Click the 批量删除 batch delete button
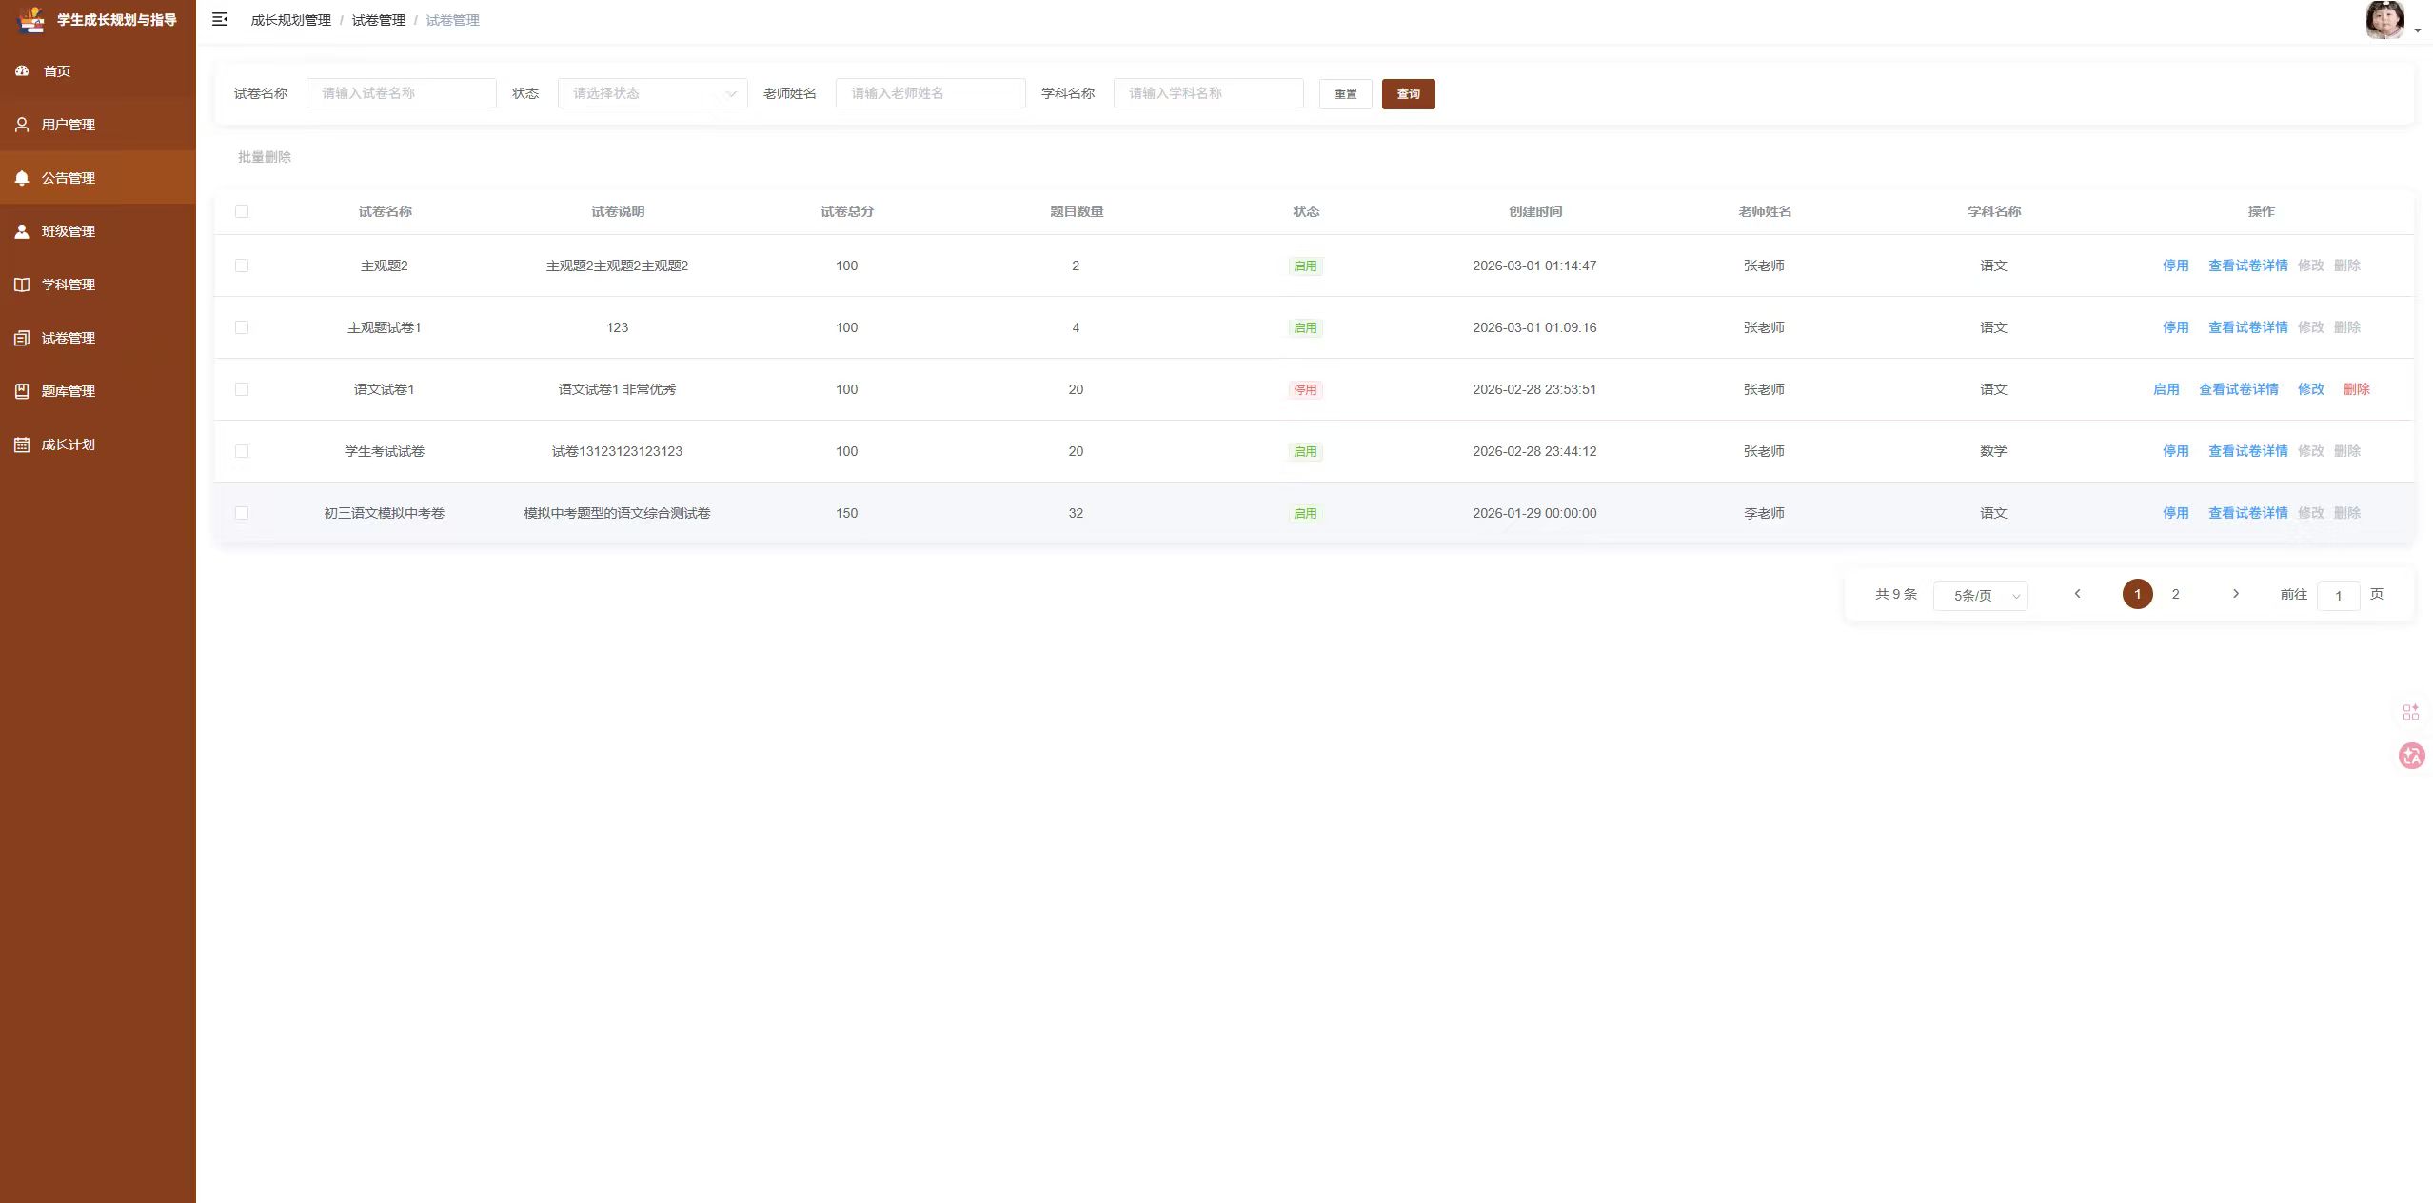2433x1203 pixels. (265, 157)
